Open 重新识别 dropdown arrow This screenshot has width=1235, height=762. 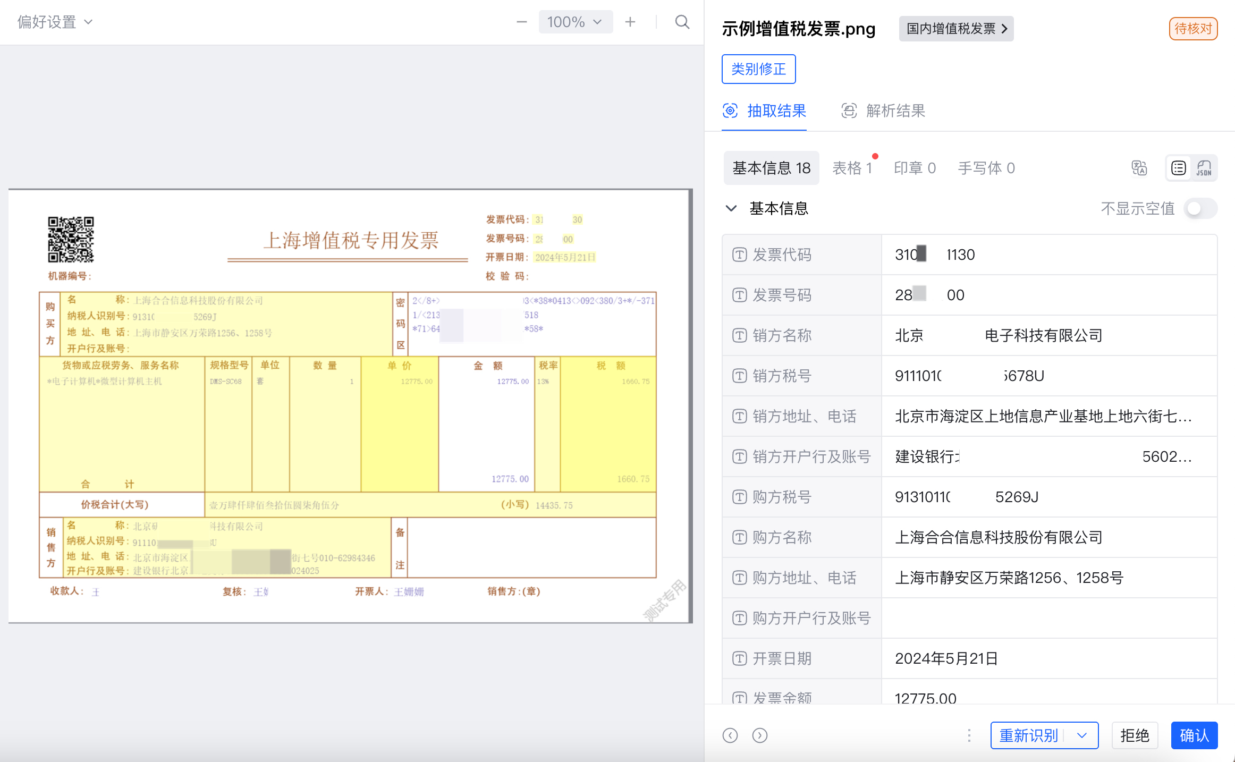[x=1081, y=735]
